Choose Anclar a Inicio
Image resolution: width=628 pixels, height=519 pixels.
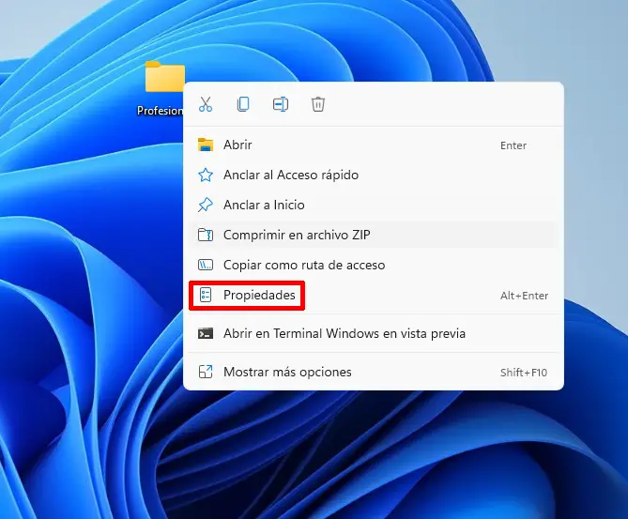coord(374,205)
